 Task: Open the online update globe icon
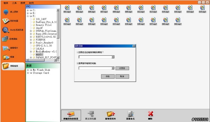point(6,12)
